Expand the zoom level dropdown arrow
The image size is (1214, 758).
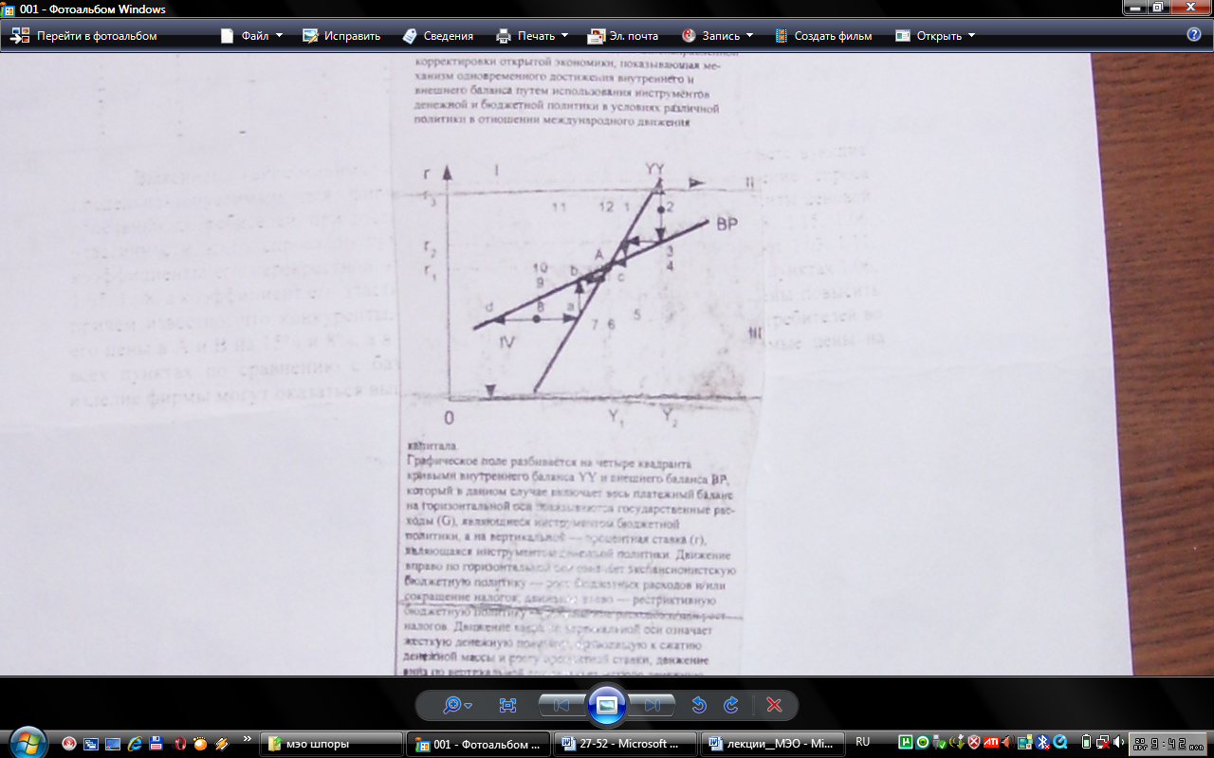469,706
